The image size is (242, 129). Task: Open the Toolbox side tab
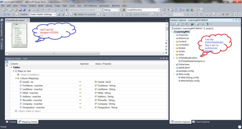(2, 44)
